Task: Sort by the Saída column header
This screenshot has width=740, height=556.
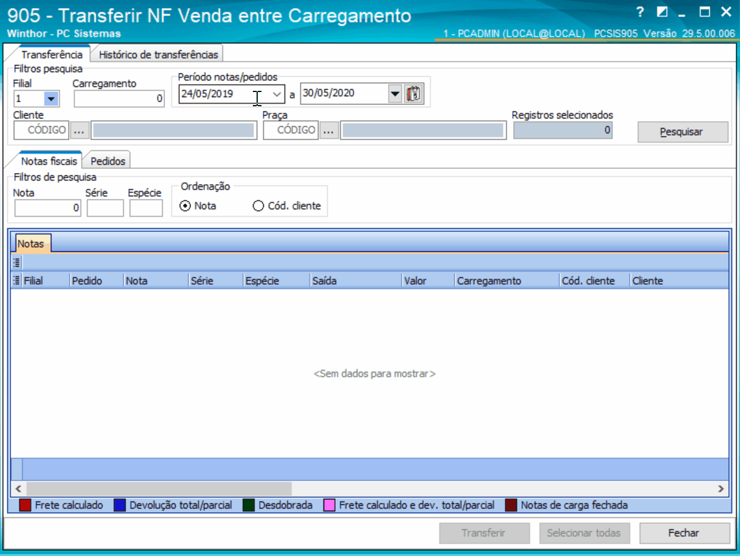Action: [x=356, y=280]
